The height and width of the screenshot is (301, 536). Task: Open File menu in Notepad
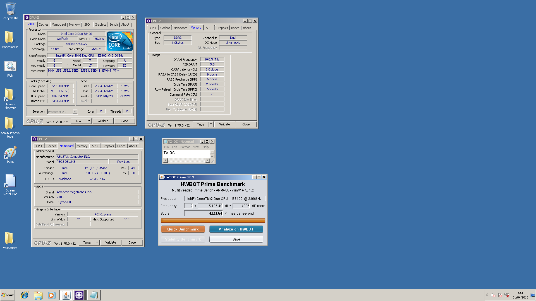(166, 147)
